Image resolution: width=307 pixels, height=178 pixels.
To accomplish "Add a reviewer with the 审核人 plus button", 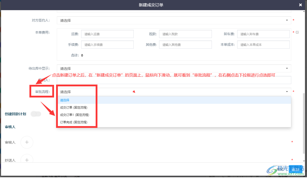I will click(x=27, y=142).
